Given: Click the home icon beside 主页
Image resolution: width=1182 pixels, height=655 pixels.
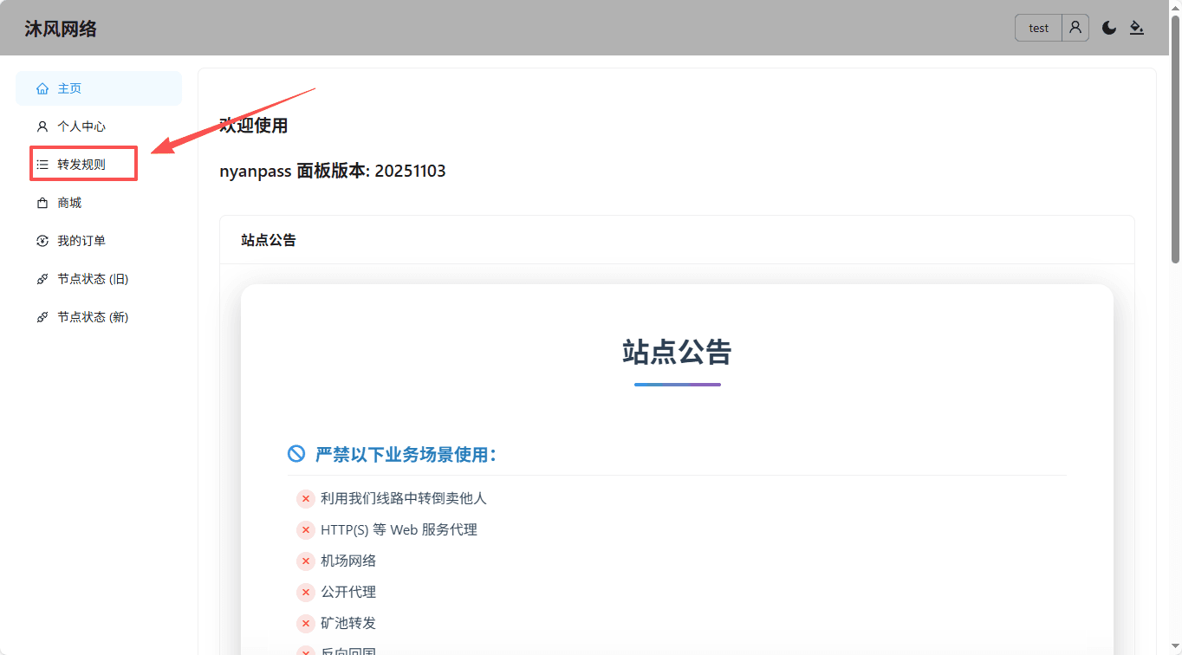Looking at the screenshot, I should pyautogui.click(x=42, y=88).
